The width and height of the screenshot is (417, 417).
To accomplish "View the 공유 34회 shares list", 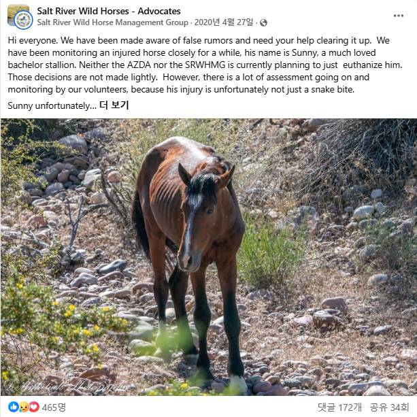I will (389, 407).
